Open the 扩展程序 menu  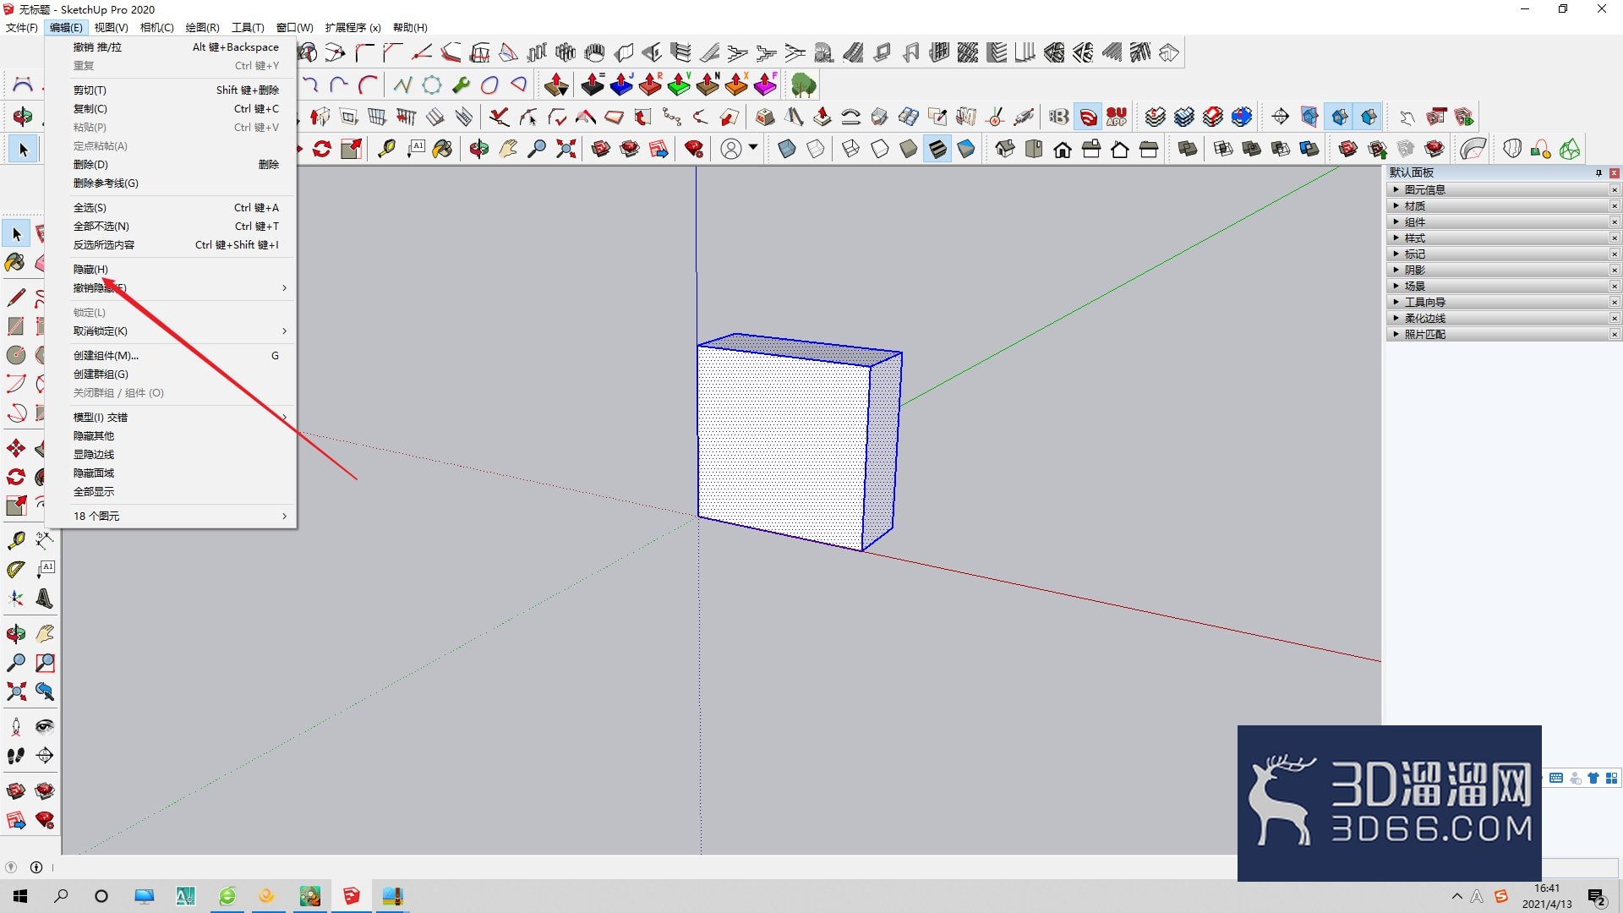pos(352,28)
